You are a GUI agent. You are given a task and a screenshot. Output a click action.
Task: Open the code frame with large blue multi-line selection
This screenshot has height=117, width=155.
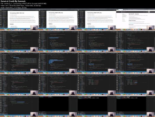58,63
